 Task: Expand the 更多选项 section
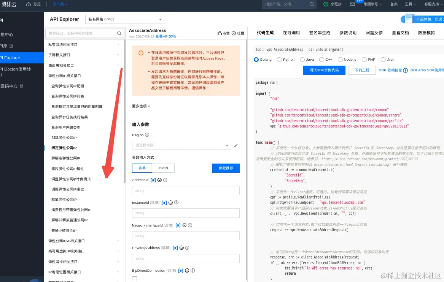[x=141, y=106]
